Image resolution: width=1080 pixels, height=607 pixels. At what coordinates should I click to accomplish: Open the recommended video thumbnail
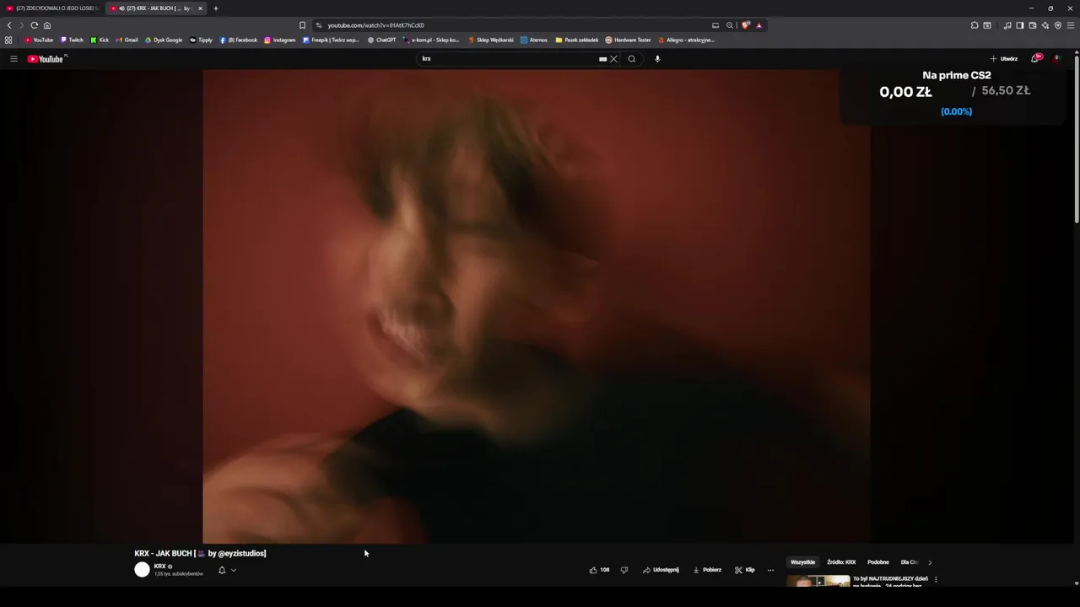click(x=818, y=581)
